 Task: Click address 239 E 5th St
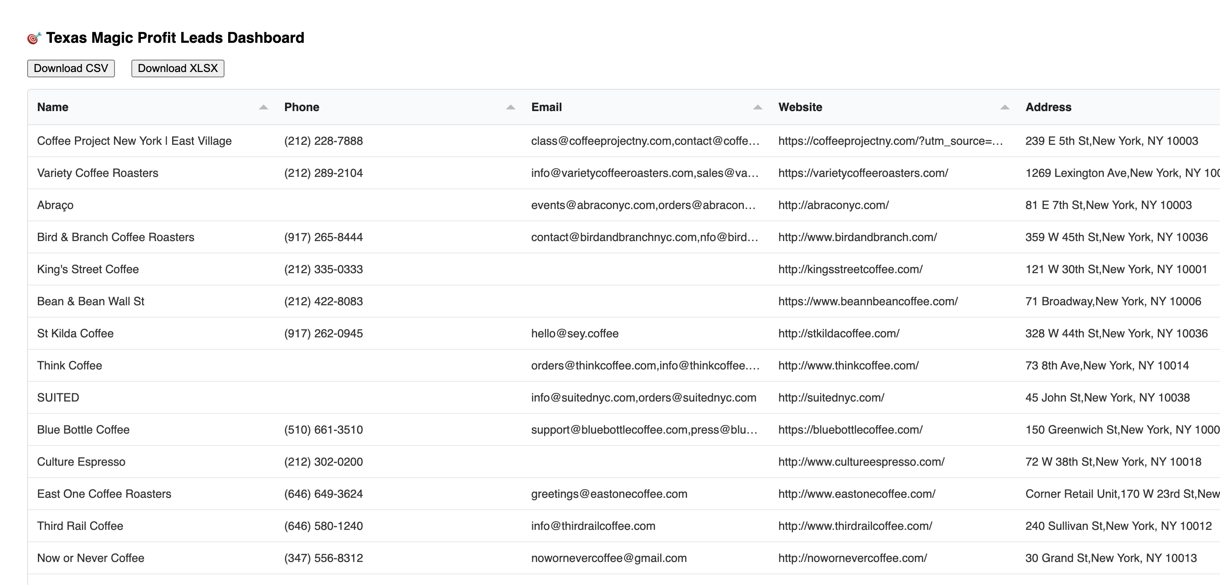tap(1112, 141)
